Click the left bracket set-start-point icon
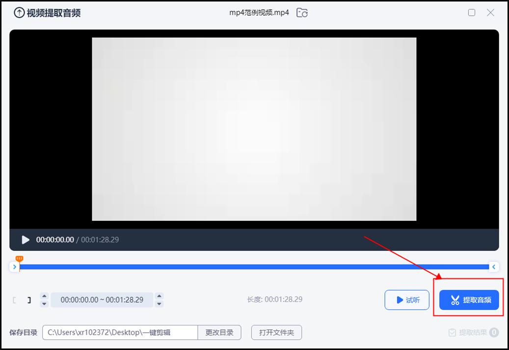Screen dimensions: 509x350 coord(15,299)
